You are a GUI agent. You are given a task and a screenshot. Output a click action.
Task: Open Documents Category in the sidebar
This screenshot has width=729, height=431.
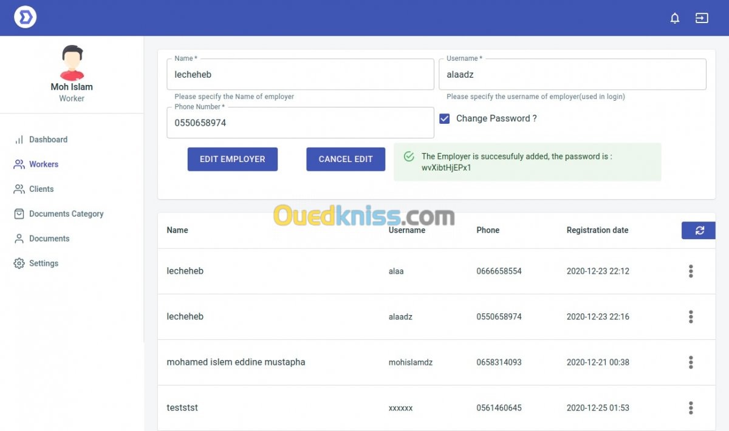(66, 214)
